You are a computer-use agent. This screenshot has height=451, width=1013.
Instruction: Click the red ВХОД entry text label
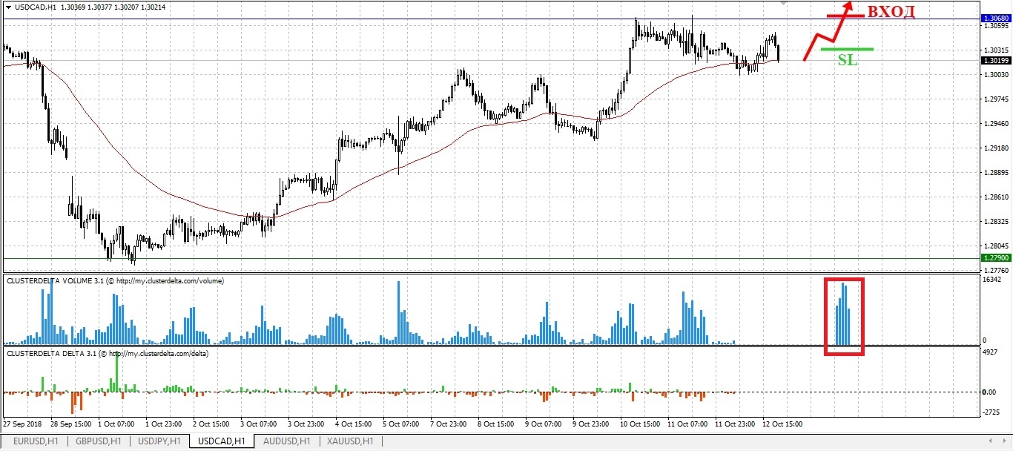(x=890, y=12)
